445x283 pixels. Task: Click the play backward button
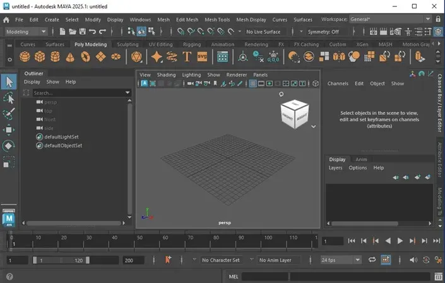coord(388,241)
